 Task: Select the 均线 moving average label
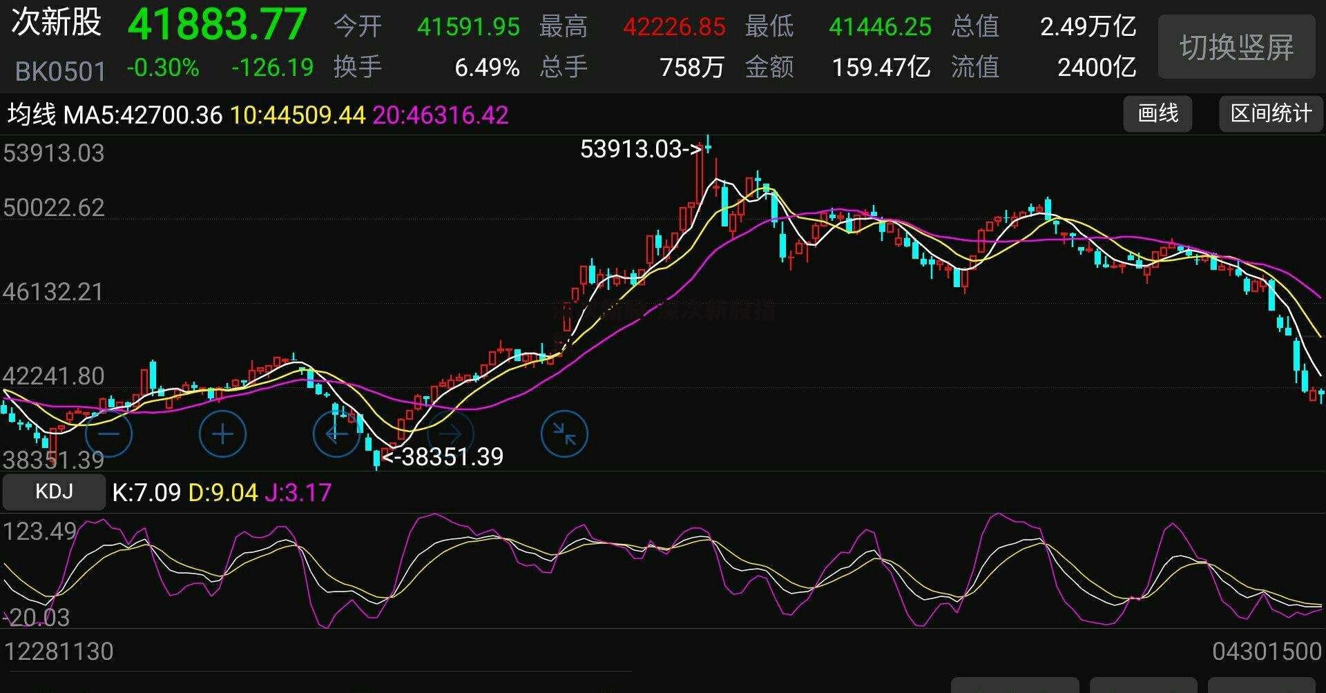point(32,115)
